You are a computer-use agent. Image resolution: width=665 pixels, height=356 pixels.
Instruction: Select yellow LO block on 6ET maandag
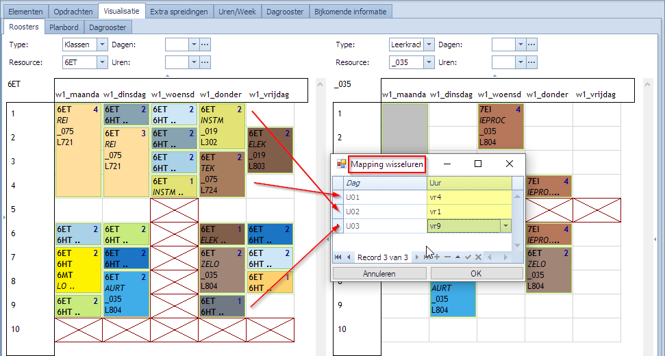[78, 270]
